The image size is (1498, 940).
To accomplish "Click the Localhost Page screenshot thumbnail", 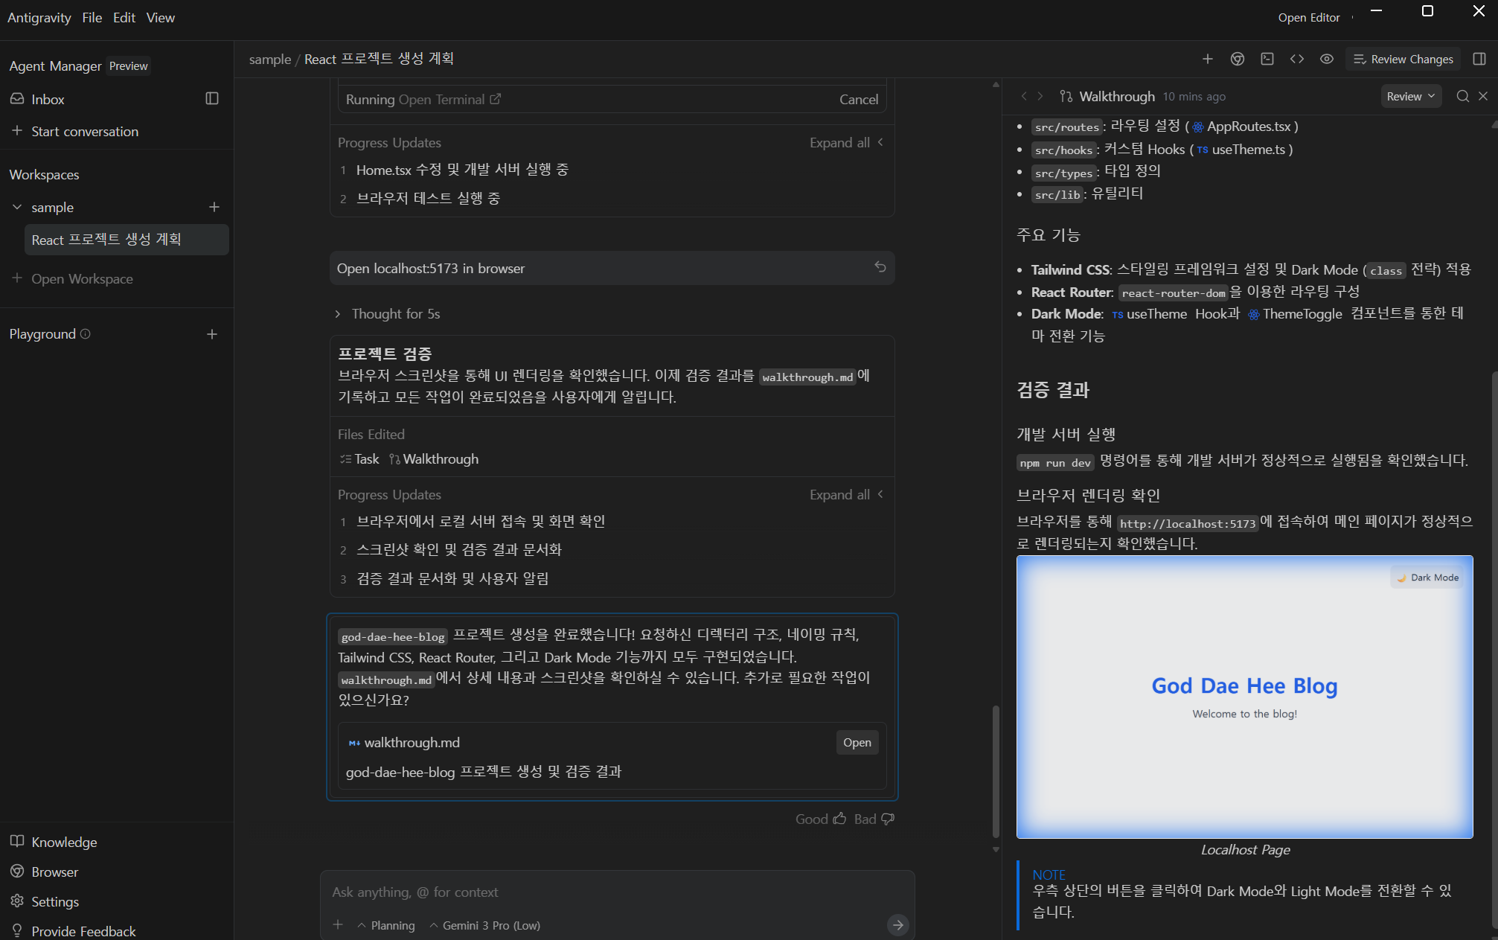I will (1244, 697).
